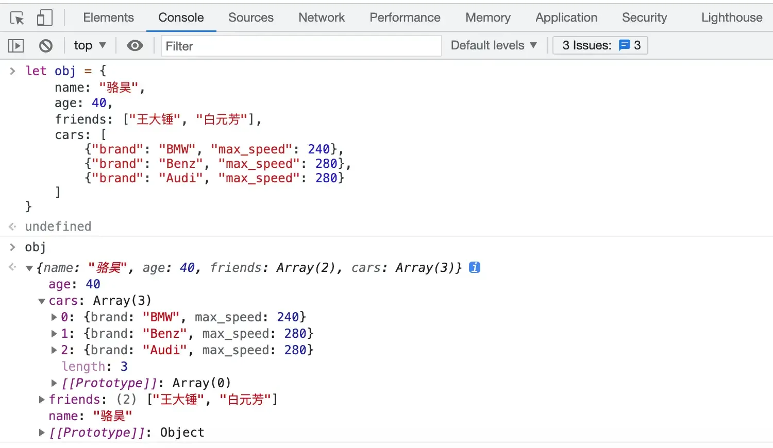Viewport: 773px width, 448px height.
Task: Collapse the cars: Array(3) entry
Action: pos(41,301)
